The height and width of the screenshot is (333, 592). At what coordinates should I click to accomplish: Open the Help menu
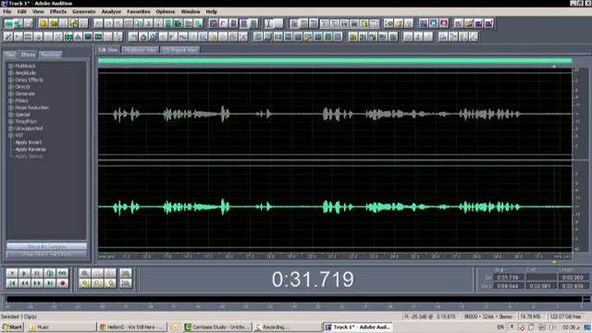point(212,11)
